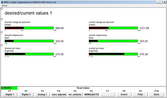Click the NOMINAL/ACTUAL button under F6

pyautogui.click(x=91, y=94)
